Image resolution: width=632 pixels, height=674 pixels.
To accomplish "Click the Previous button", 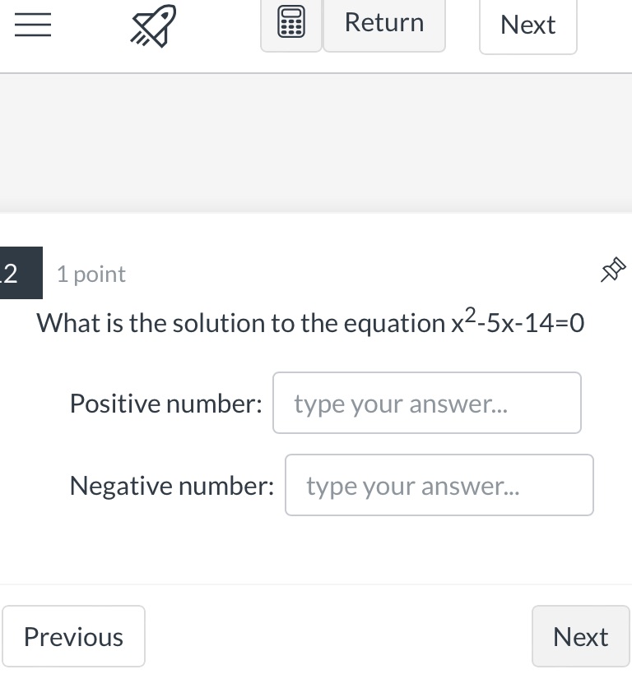I will click(x=73, y=635).
